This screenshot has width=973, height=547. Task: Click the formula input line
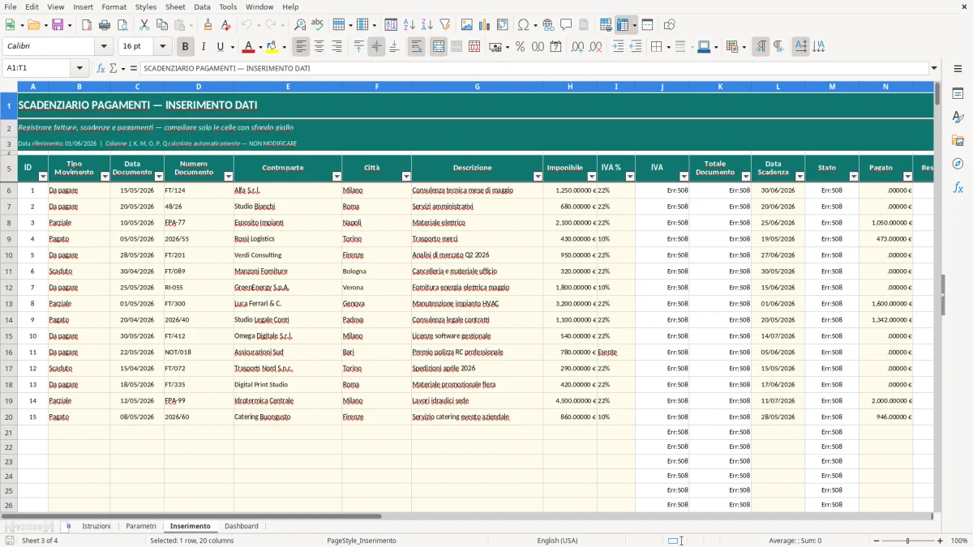tap(534, 68)
